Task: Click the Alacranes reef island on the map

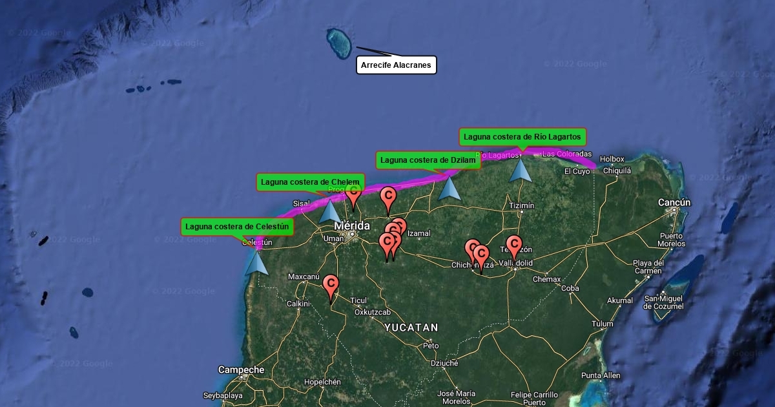Action: click(x=338, y=43)
